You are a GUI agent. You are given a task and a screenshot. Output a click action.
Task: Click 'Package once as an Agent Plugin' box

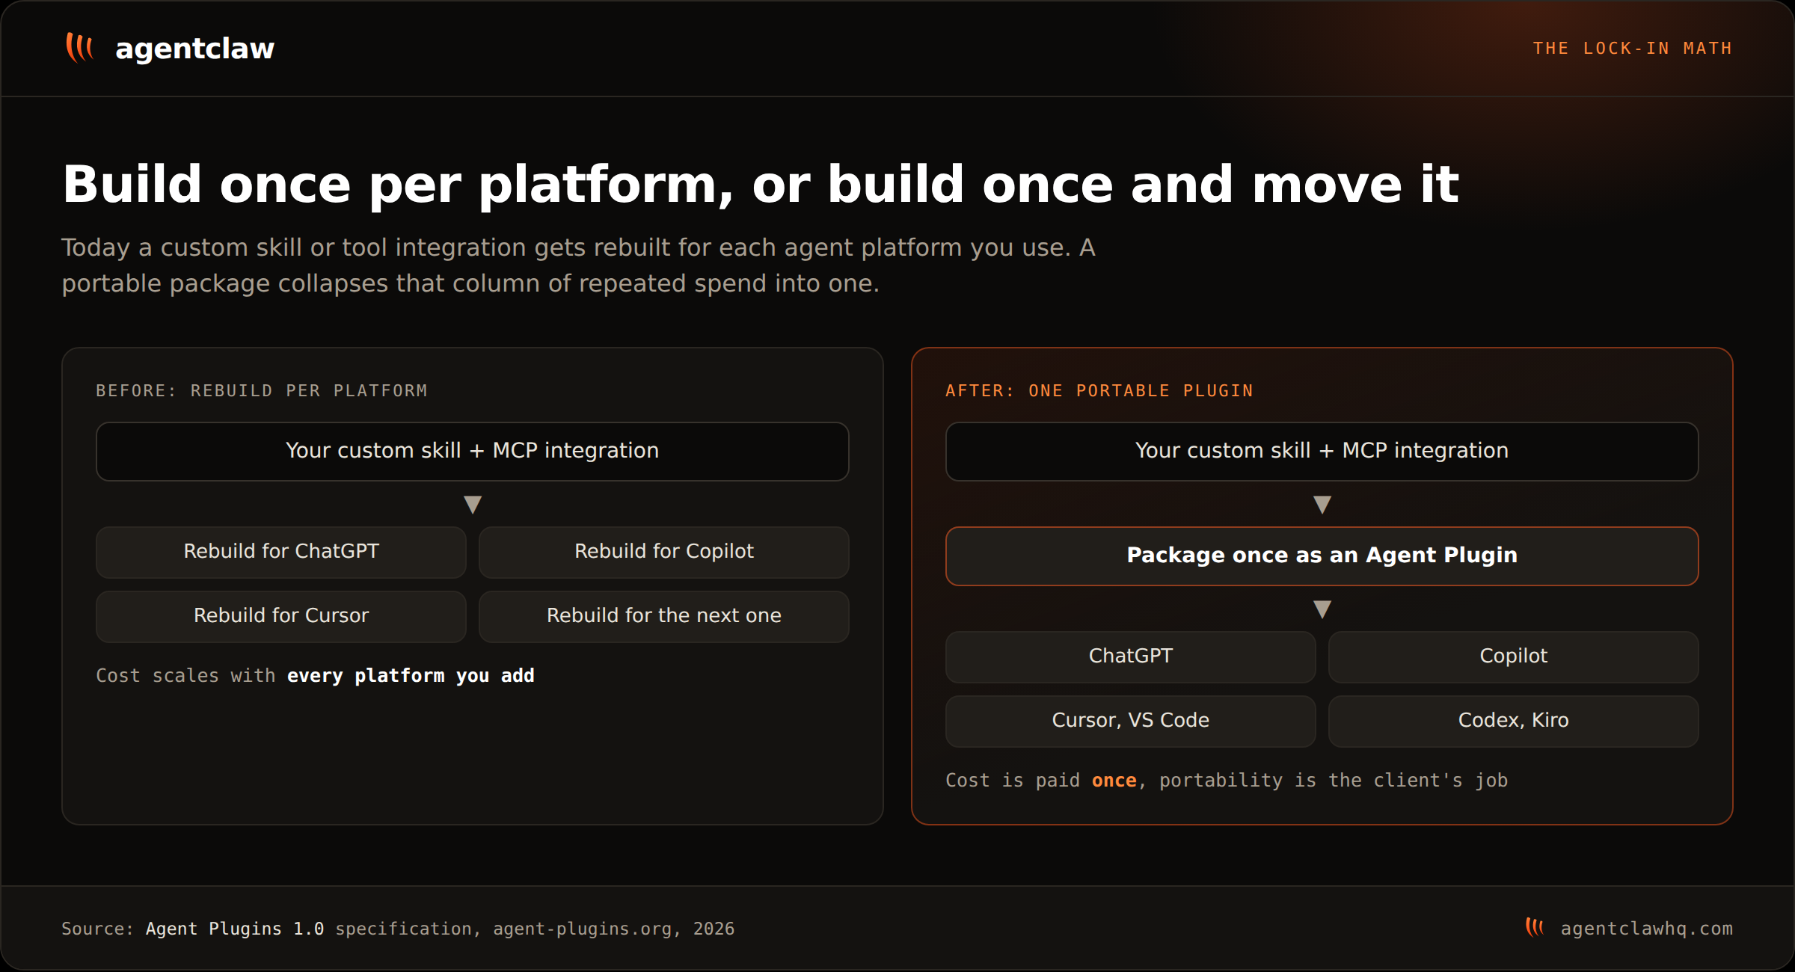(x=1322, y=556)
